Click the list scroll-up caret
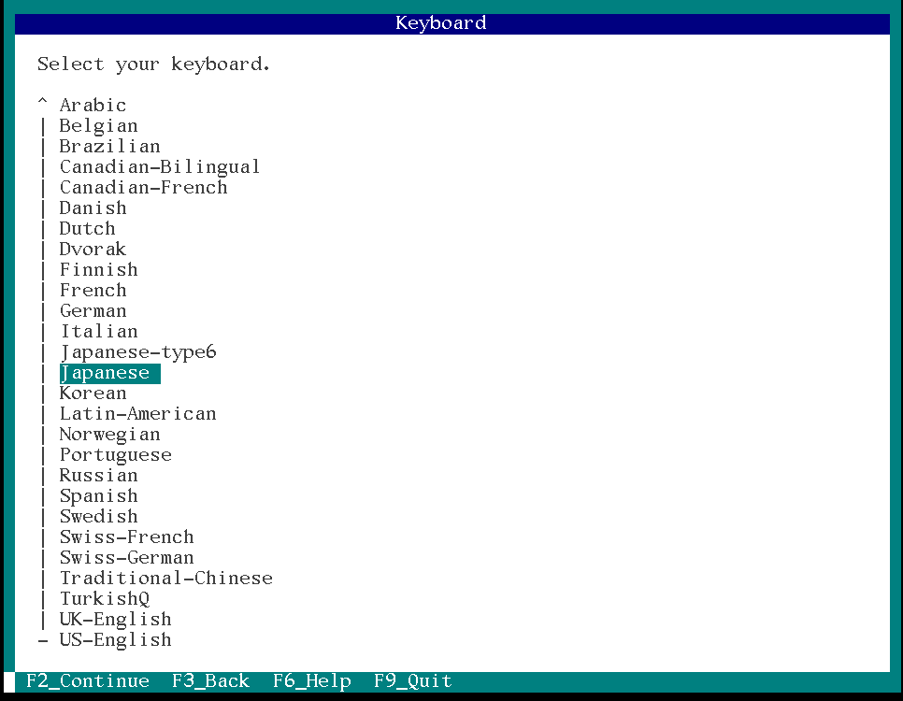 [43, 102]
